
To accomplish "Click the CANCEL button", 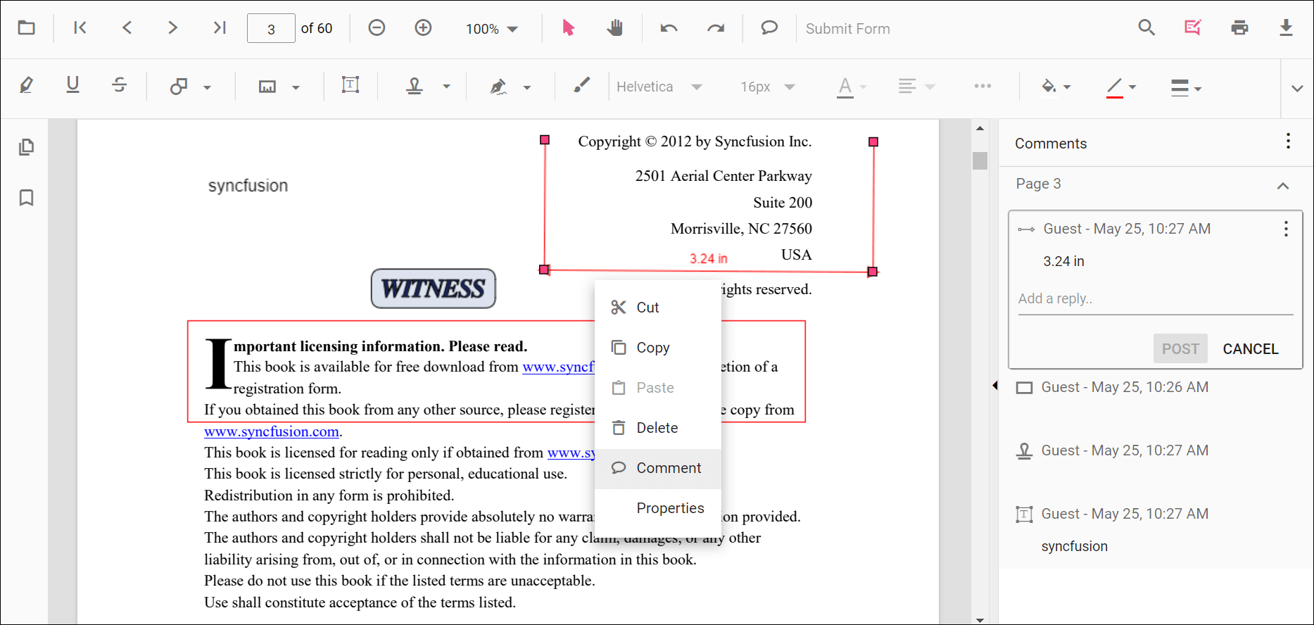I will click(1251, 349).
